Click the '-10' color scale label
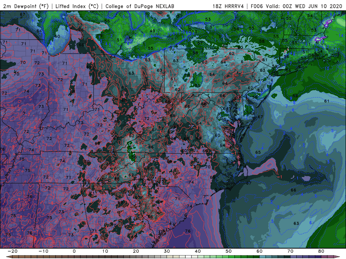 pos(43,251)
